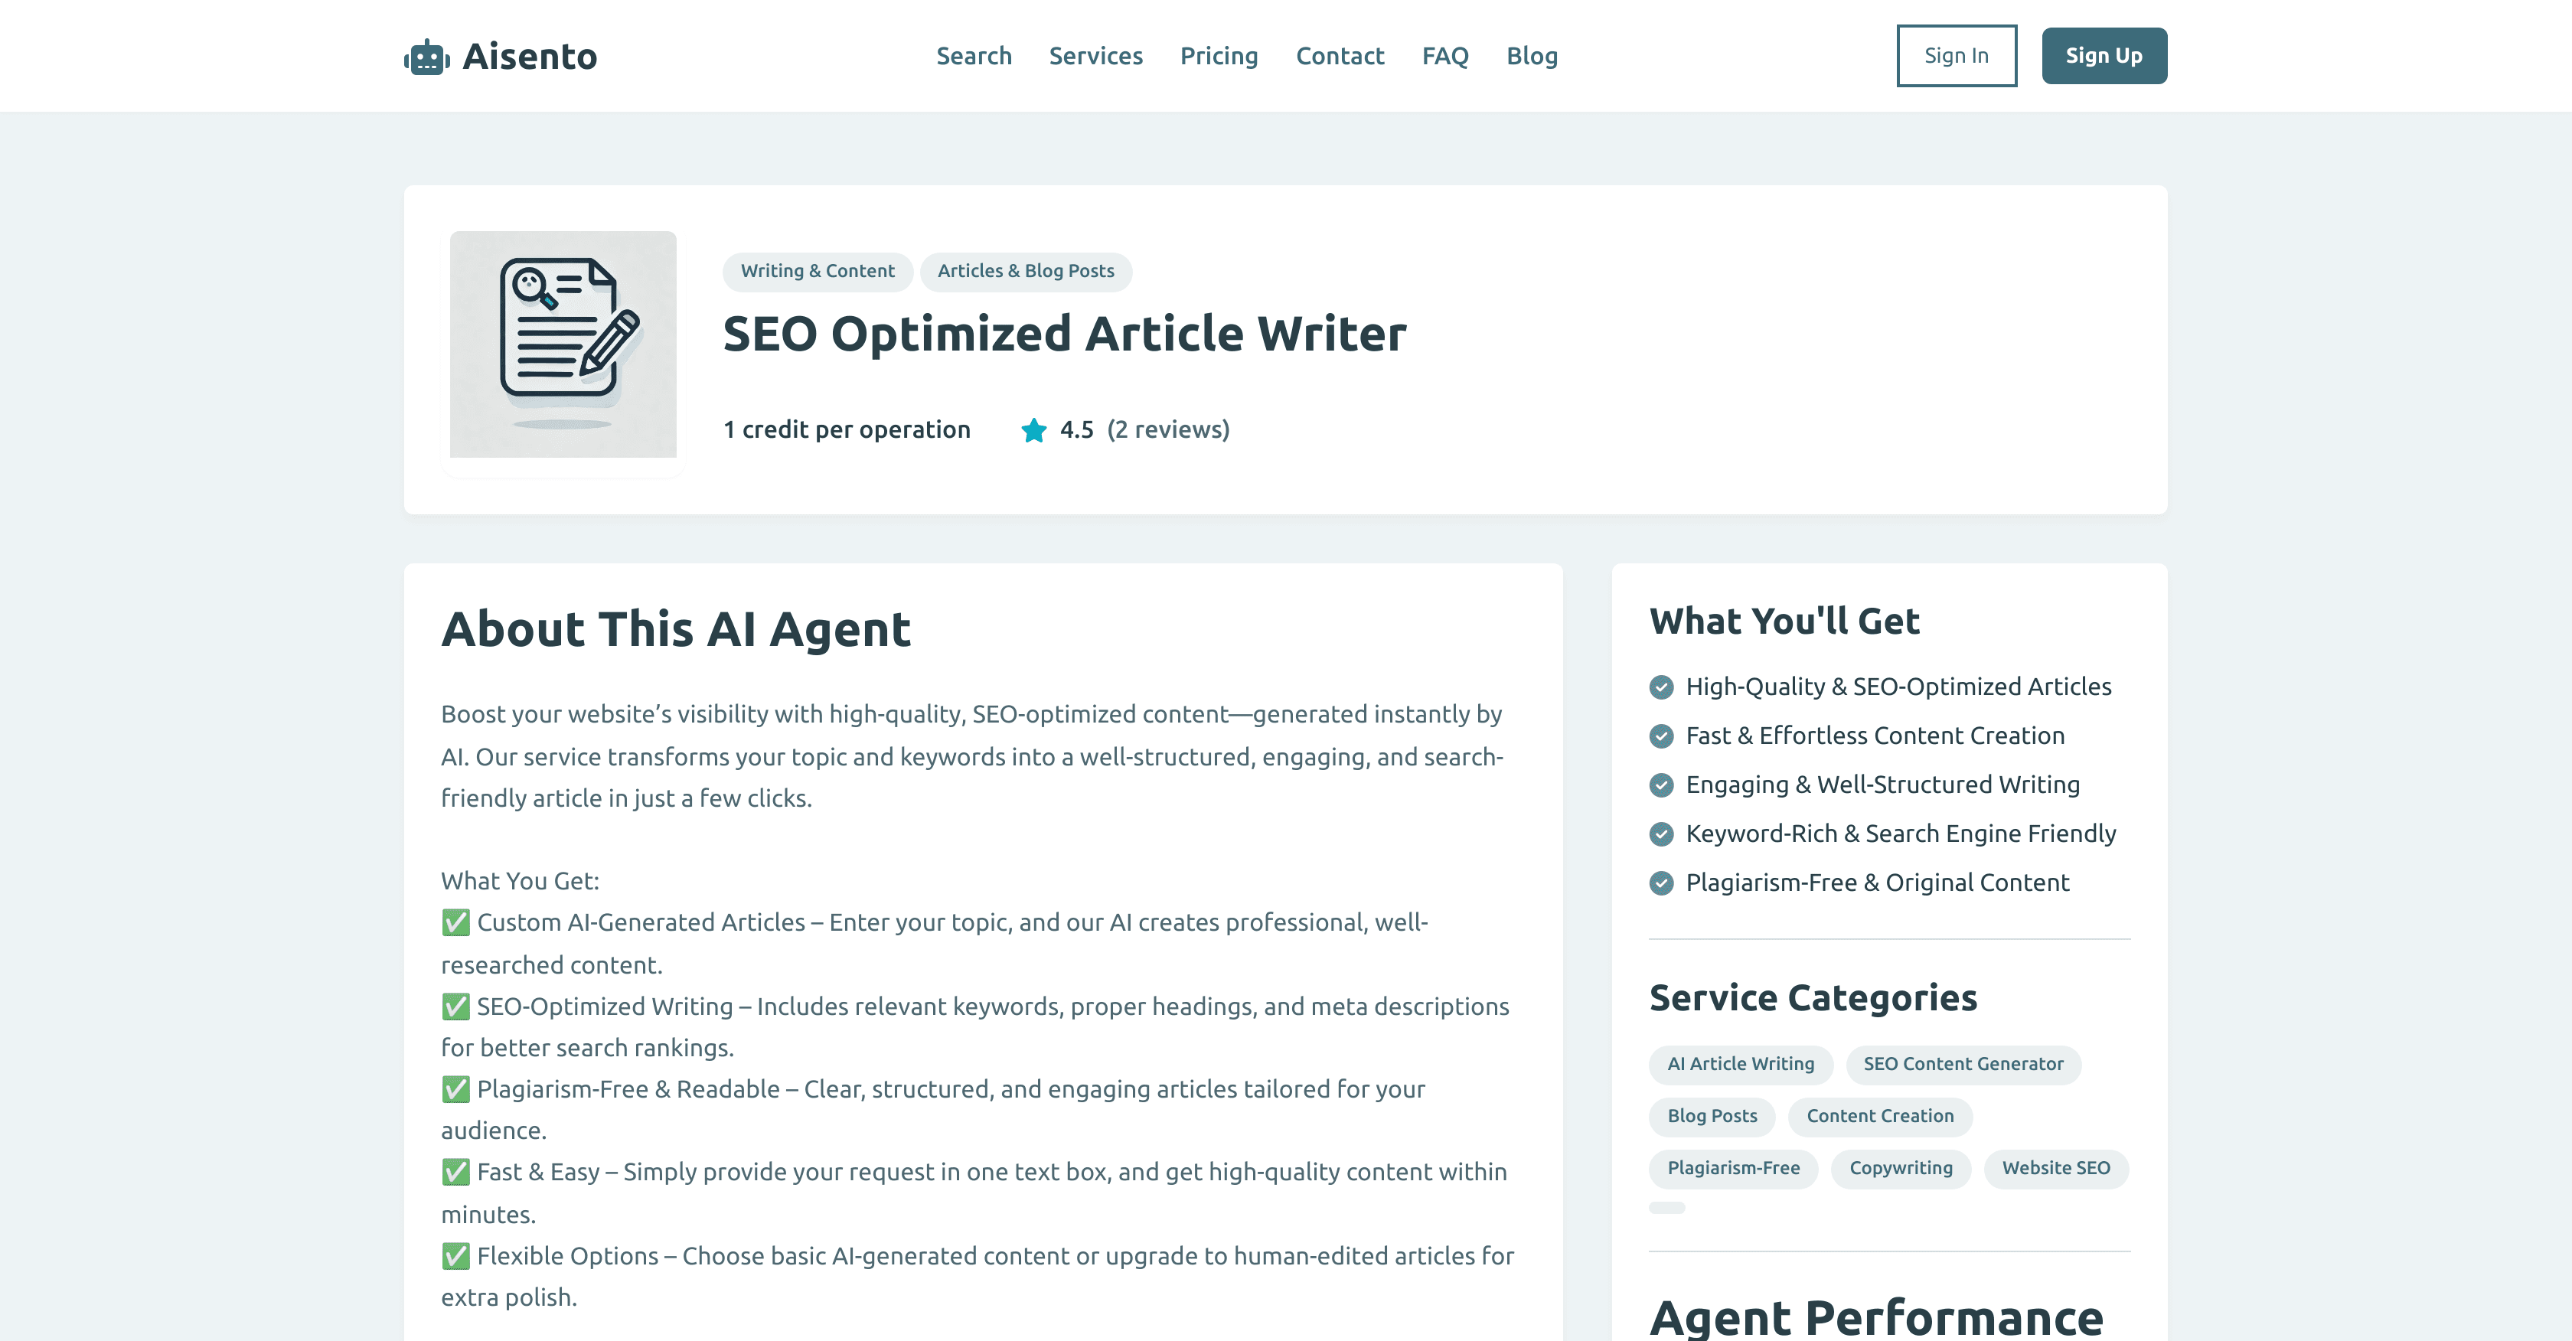Click the Sign In button

point(1956,55)
